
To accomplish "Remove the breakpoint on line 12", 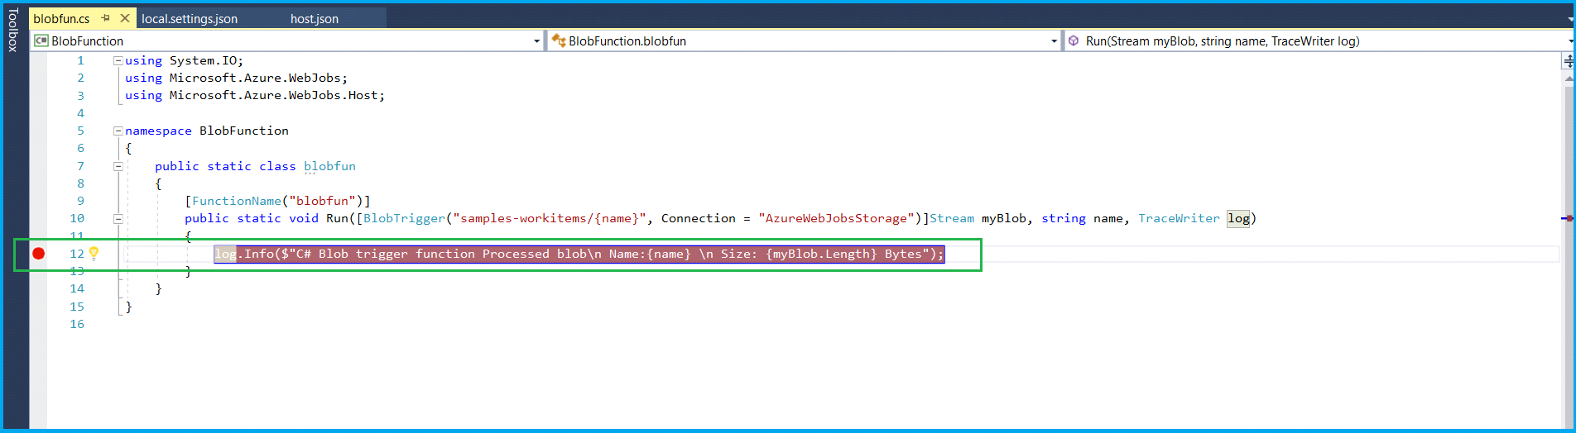I will pyautogui.click(x=38, y=254).
